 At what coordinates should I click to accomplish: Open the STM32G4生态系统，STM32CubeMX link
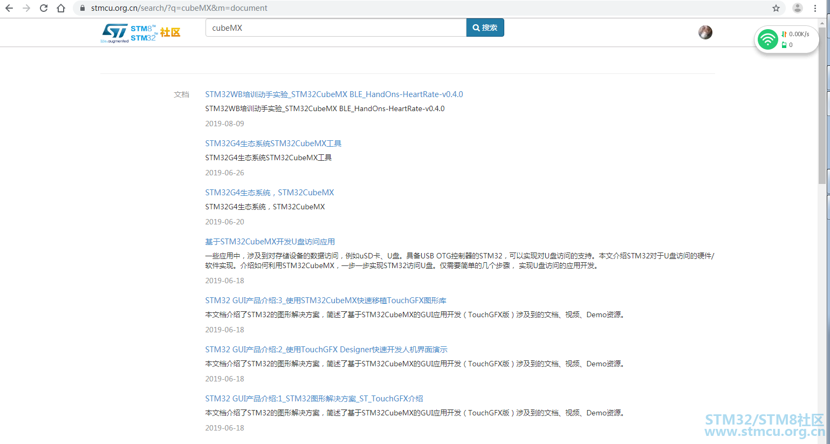(270, 193)
